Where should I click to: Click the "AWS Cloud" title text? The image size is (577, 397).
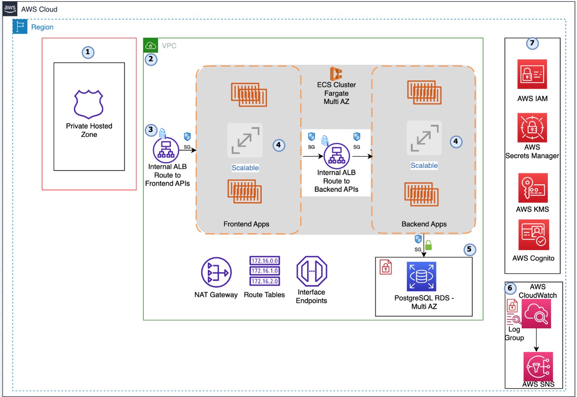click(x=39, y=9)
